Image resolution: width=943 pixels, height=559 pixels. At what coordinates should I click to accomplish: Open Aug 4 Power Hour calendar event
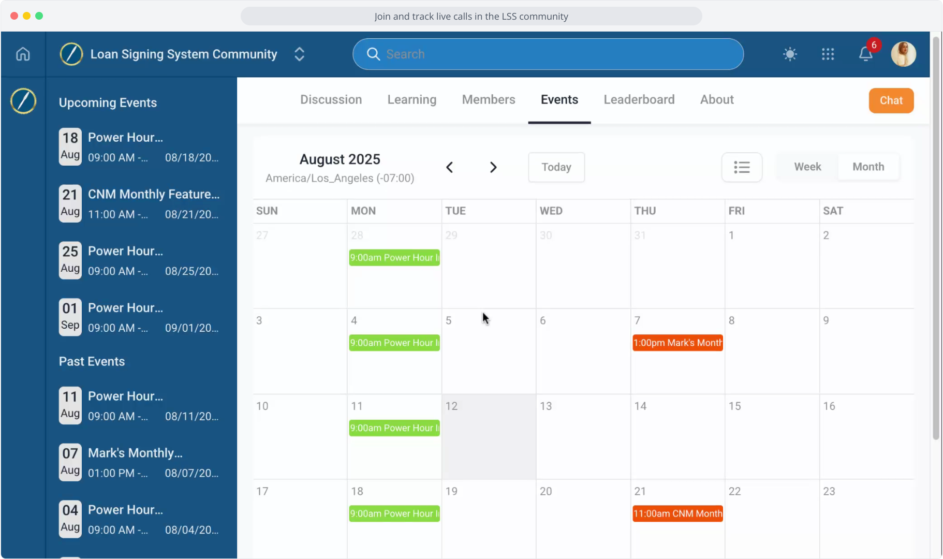click(x=394, y=343)
